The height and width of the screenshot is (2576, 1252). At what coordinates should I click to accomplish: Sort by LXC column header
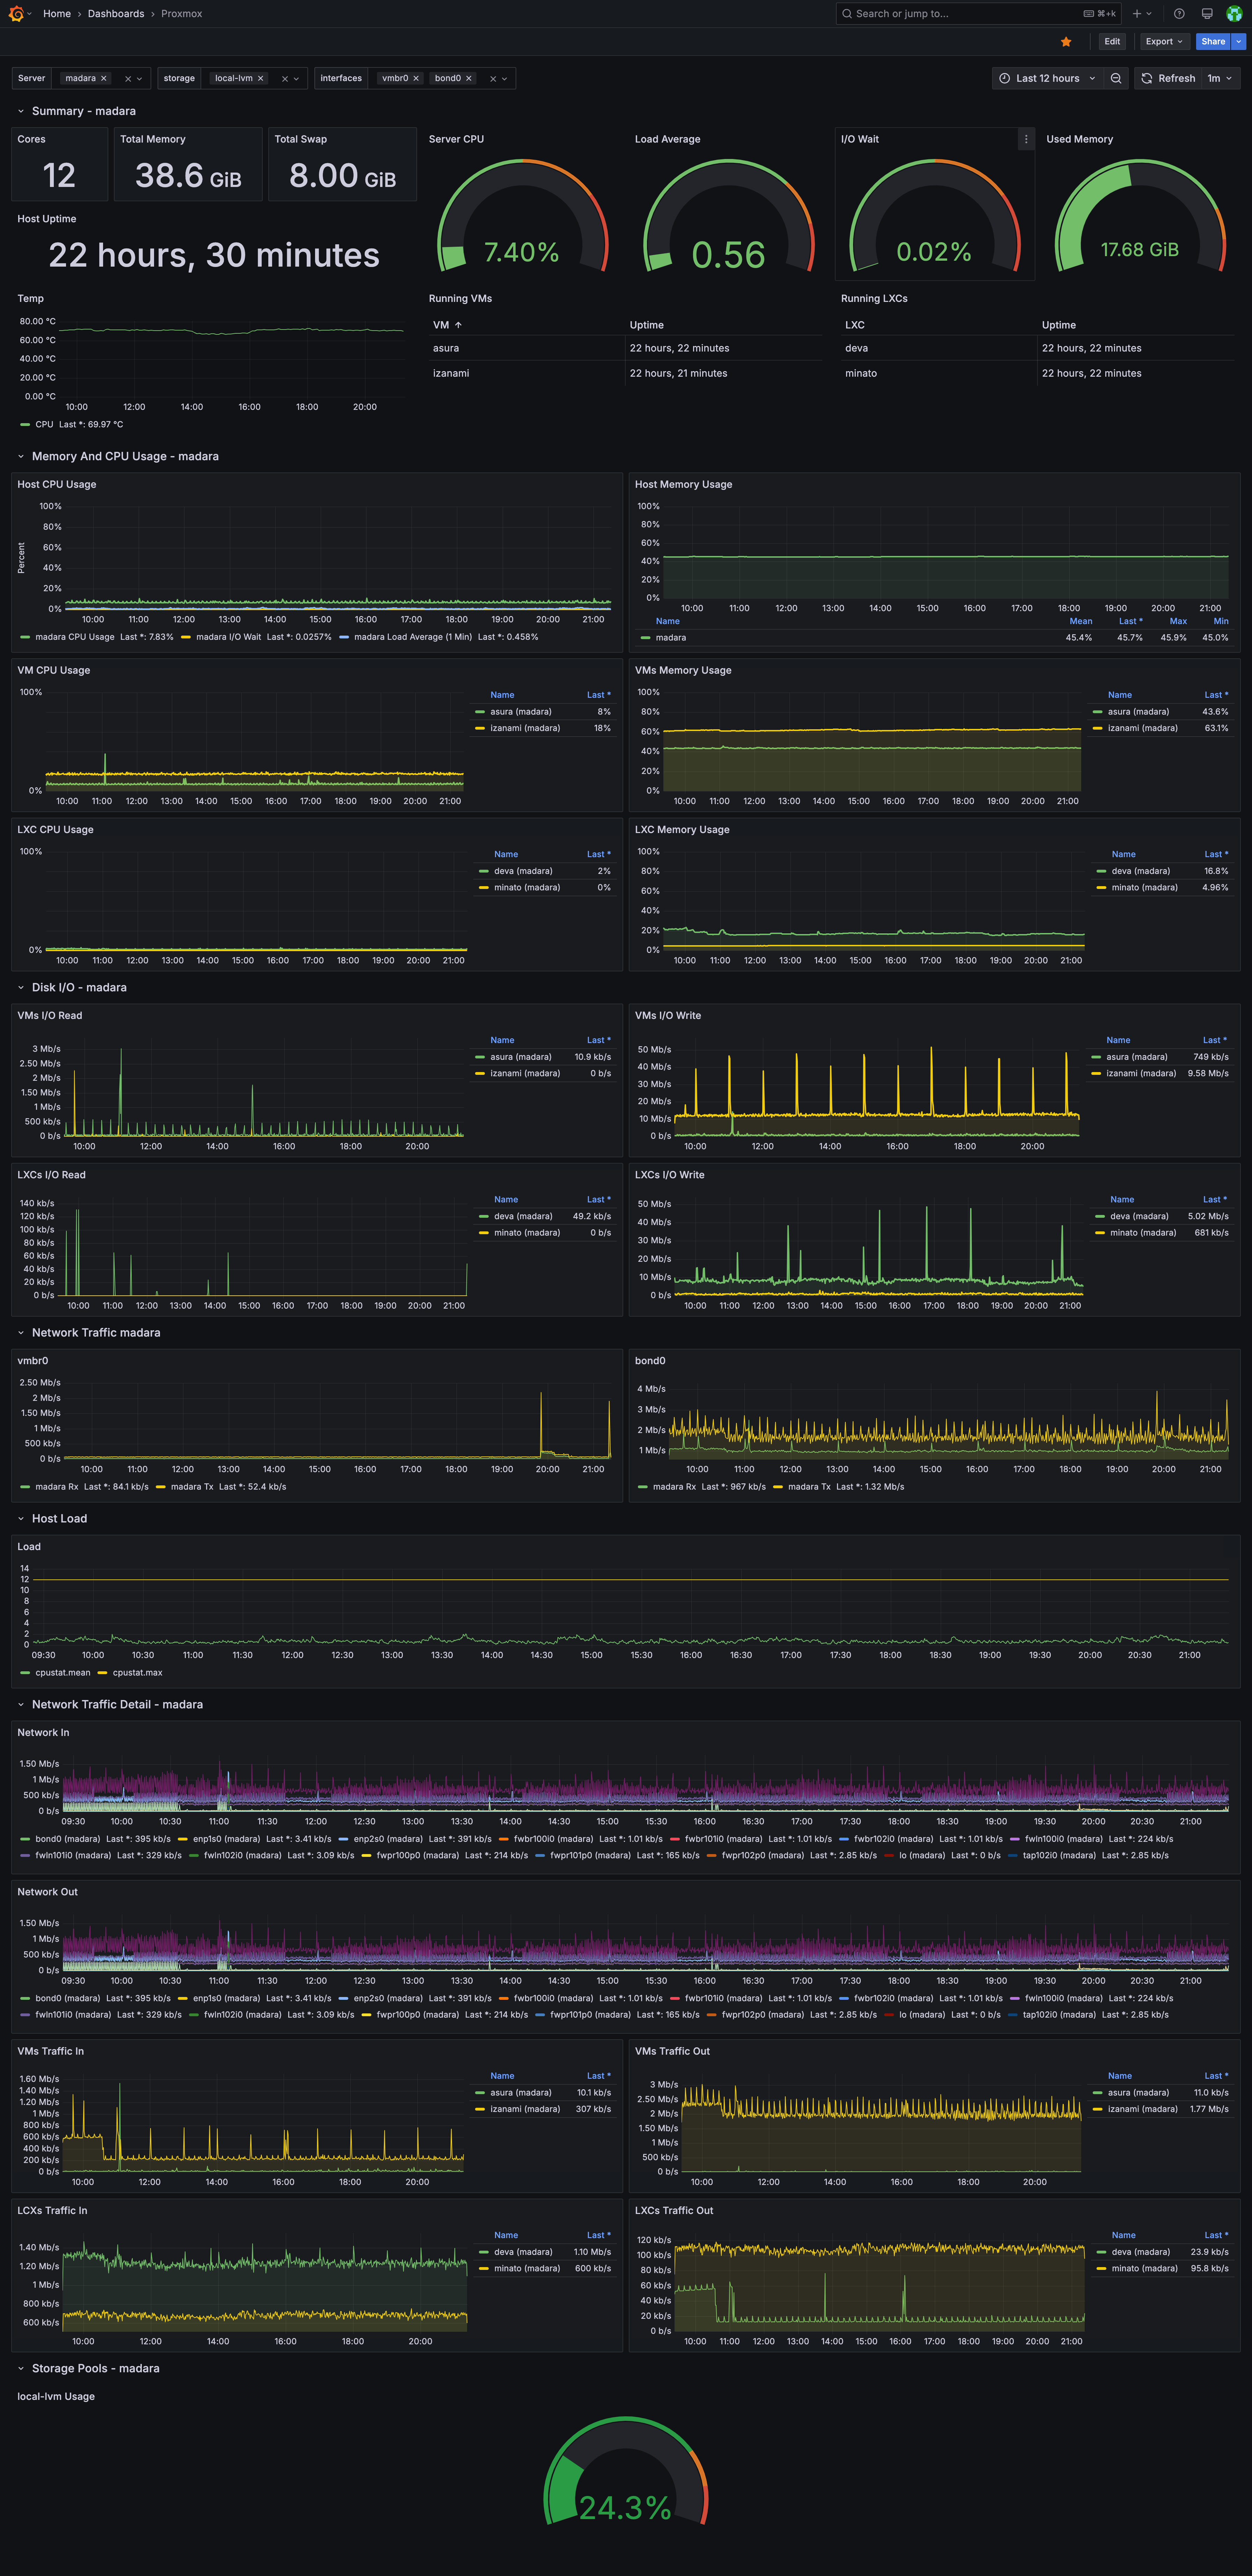[855, 325]
